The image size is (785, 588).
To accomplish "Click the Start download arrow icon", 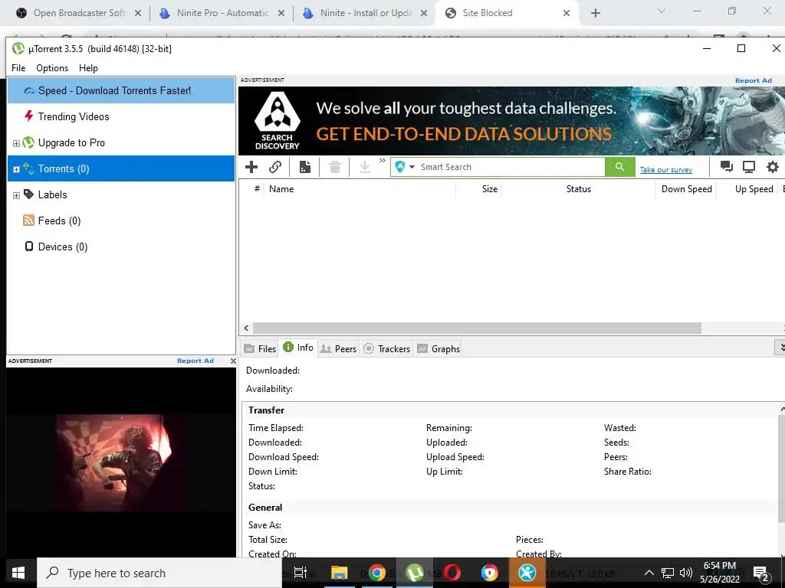I will (365, 167).
